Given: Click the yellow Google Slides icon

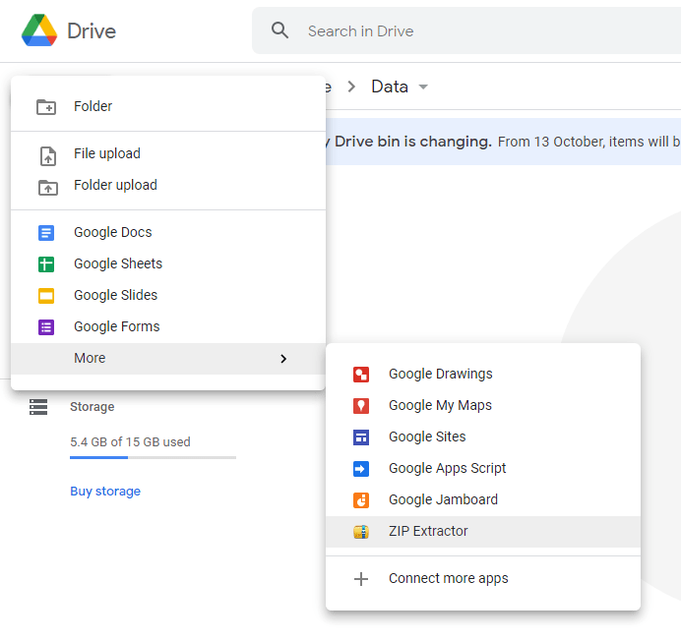Looking at the screenshot, I should [46, 296].
